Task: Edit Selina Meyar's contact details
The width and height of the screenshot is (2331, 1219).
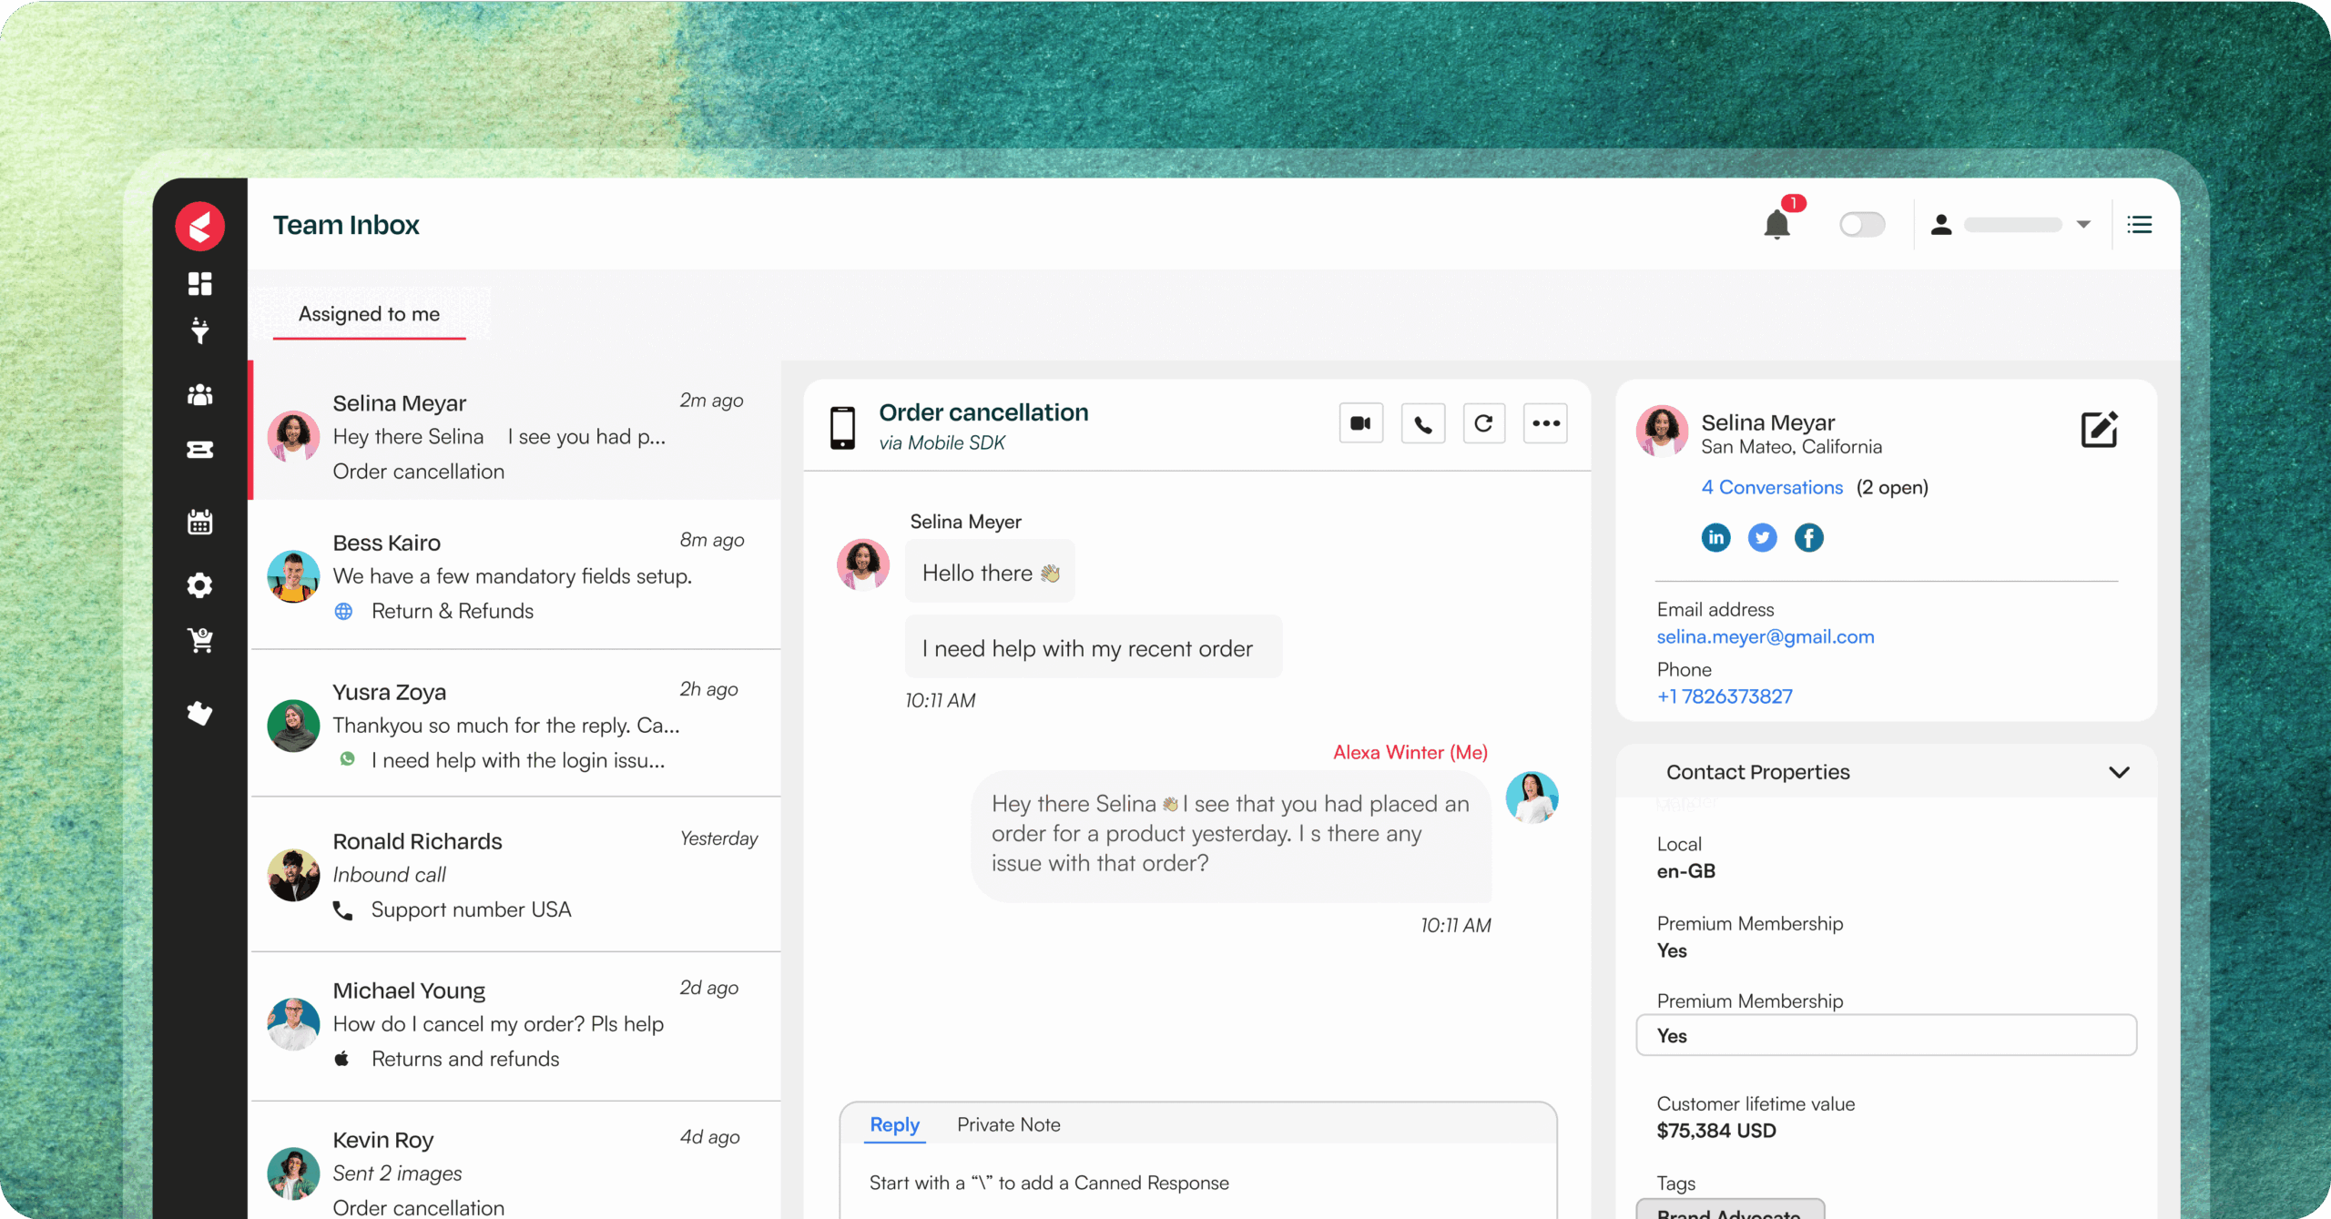Action: point(2100,429)
